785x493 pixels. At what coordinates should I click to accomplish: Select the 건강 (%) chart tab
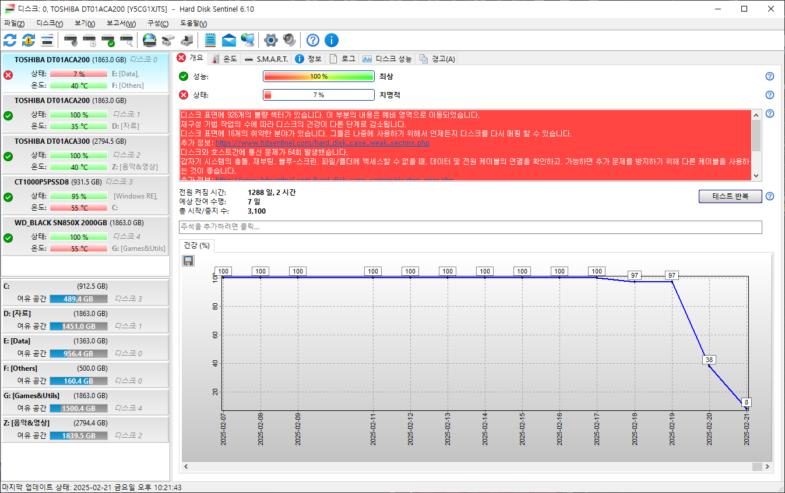click(x=197, y=246)
